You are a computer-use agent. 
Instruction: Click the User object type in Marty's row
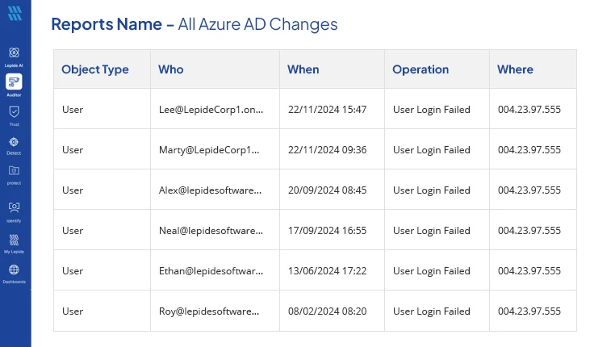click(73, 150)
